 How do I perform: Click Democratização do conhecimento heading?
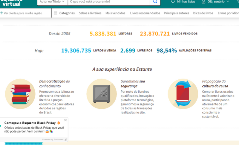(x=55, y=84)
